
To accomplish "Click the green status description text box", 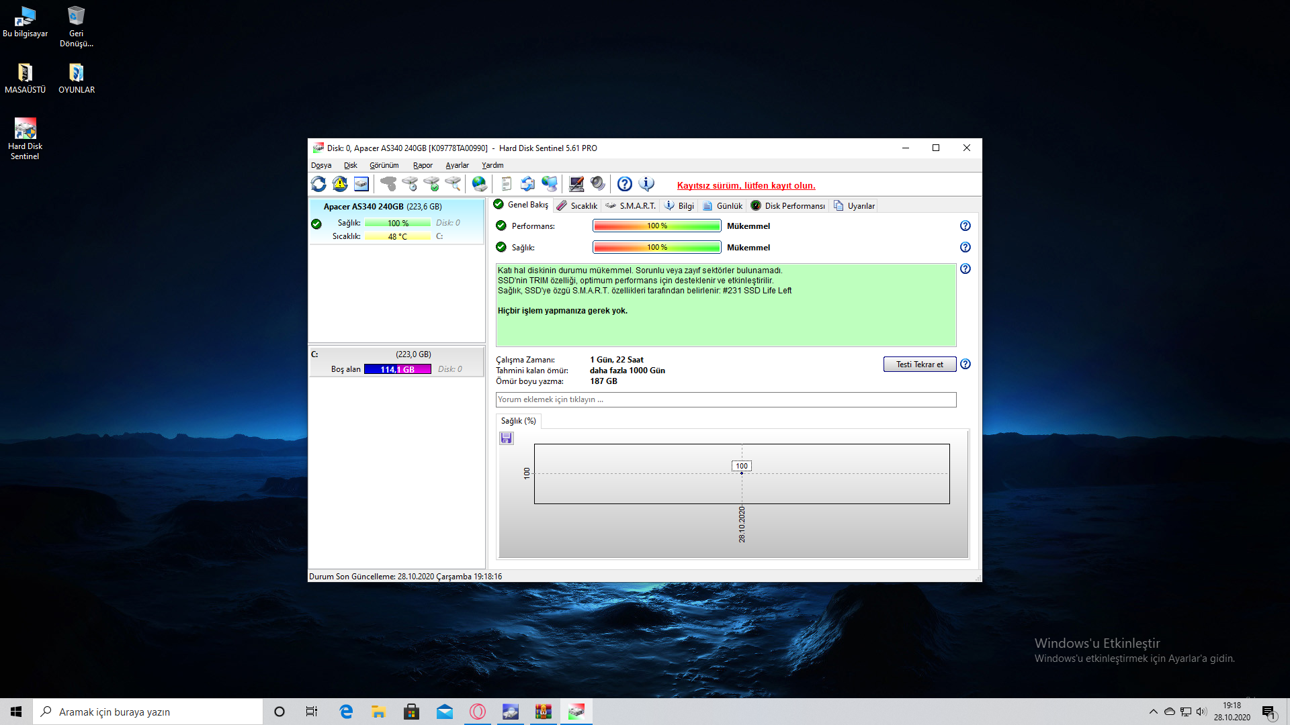I will [x=726, y=305].
